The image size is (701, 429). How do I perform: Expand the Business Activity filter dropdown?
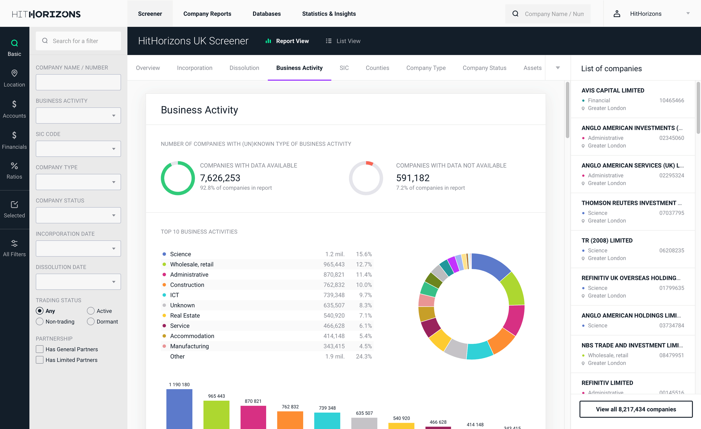coord(78,115)
